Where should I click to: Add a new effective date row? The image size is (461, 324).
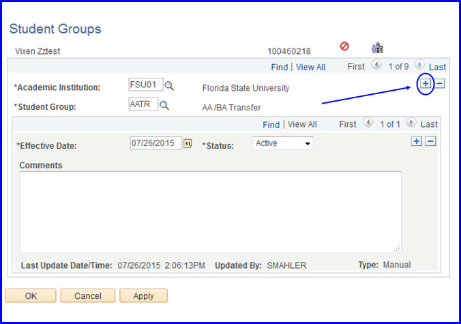pos(416,141)
